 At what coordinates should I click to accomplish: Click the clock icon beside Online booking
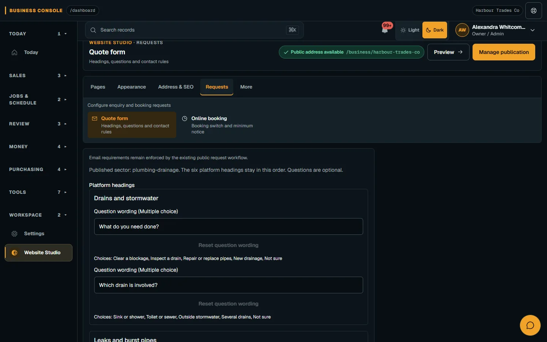point(185,119)
